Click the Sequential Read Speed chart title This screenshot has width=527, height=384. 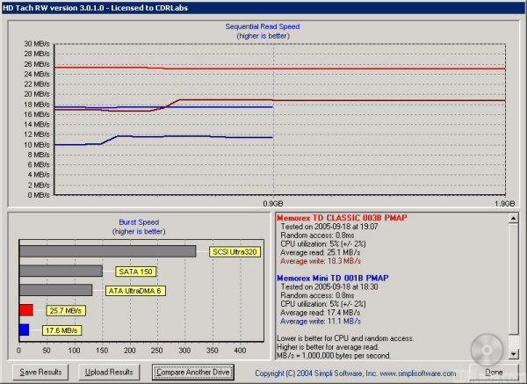[262, 26]
